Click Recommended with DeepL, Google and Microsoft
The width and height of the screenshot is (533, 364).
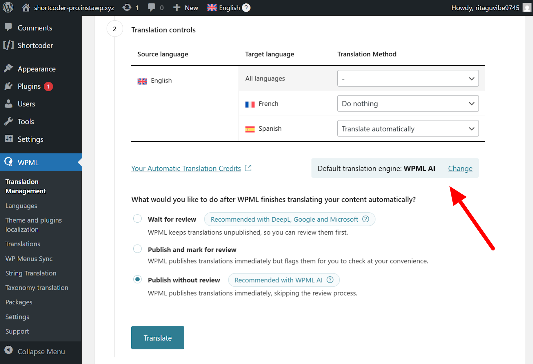coord(289,219)
